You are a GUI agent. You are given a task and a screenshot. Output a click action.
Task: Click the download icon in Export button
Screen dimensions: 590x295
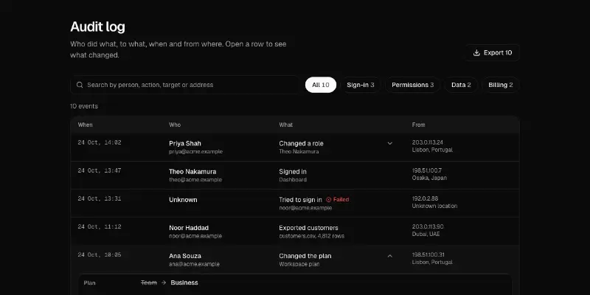pos(476,52)
